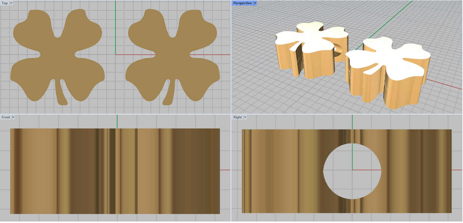
Task: Click inside the circular hole in Right viewport
Action: (x=352, y=171)
